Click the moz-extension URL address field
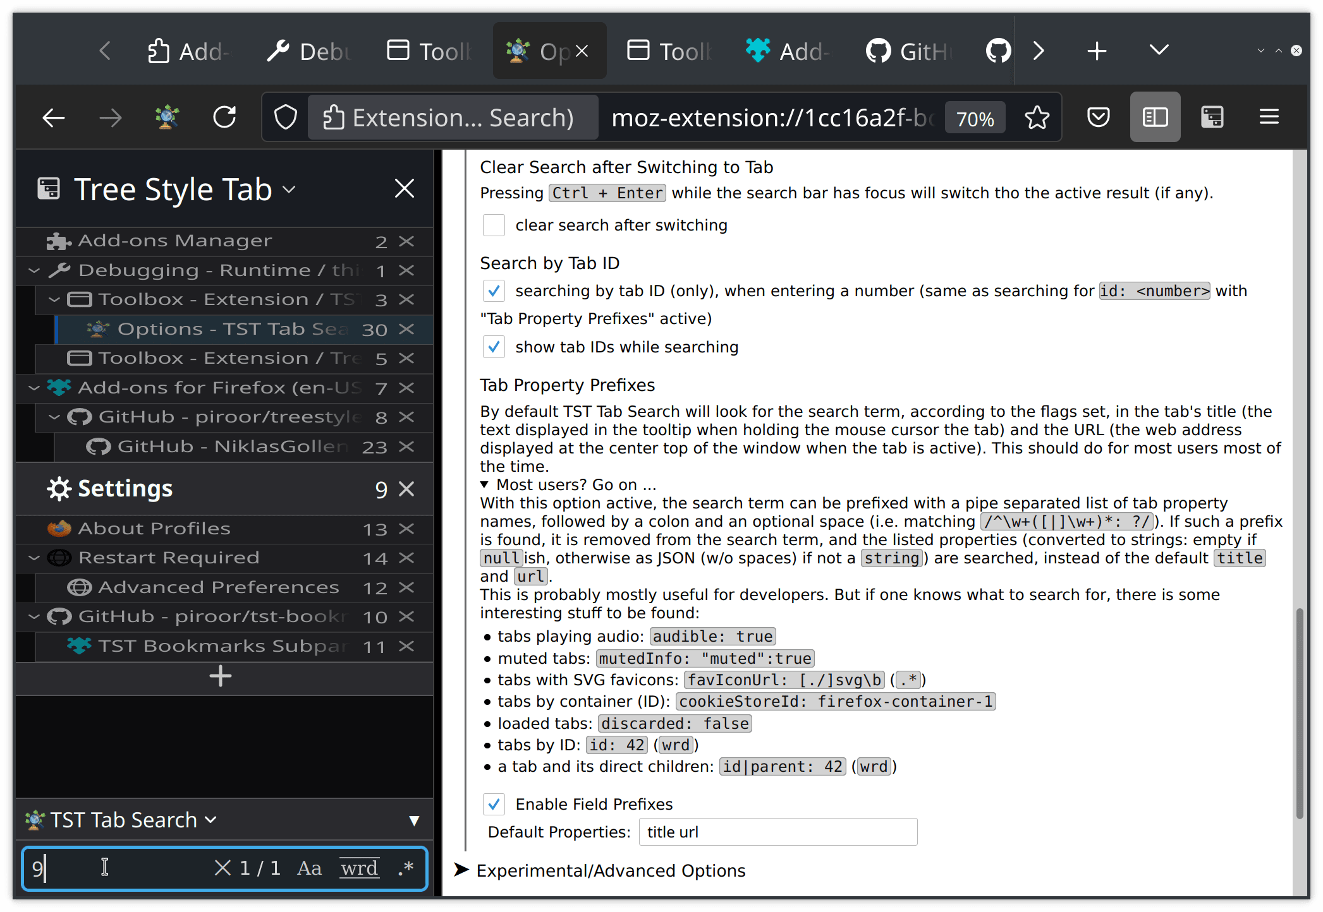The width and height of the screenshot is (1323, 912). tap(773, 118)
